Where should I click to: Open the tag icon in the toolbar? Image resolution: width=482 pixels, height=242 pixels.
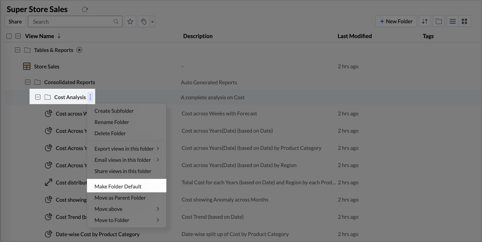tap(144, 22)
